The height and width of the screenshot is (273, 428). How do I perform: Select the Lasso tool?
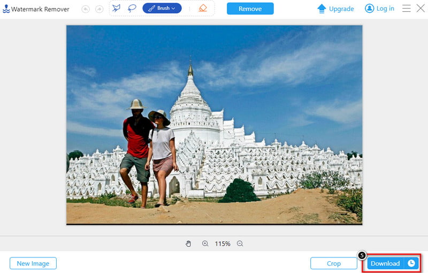coord(132,9)
